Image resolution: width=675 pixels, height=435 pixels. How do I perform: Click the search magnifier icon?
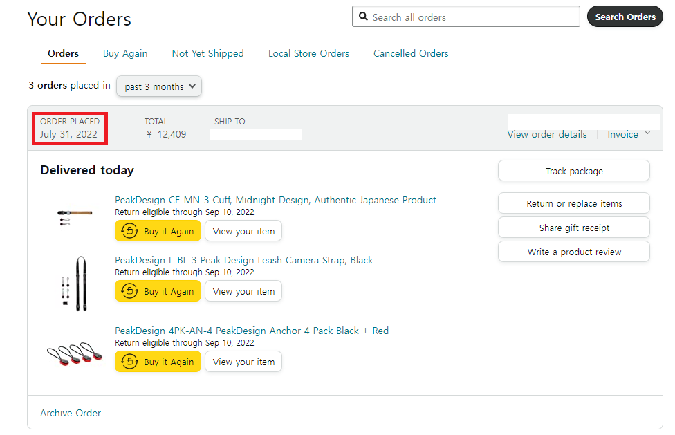coord(363,17)
